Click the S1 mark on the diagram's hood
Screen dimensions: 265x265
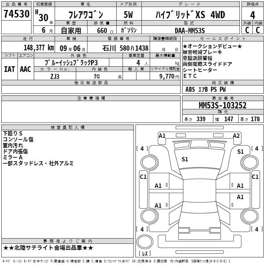click(185, 159)
